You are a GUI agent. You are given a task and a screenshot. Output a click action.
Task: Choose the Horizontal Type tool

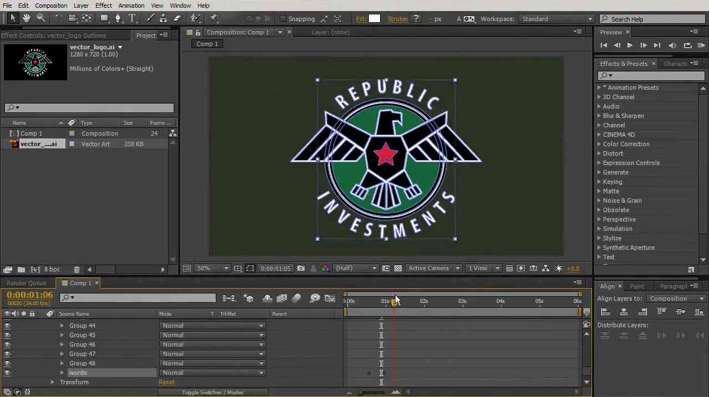(x=133, y=18)
